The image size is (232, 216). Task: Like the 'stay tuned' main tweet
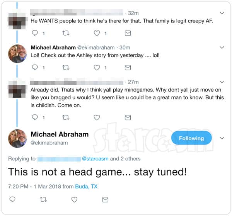[x=74, y=200]
